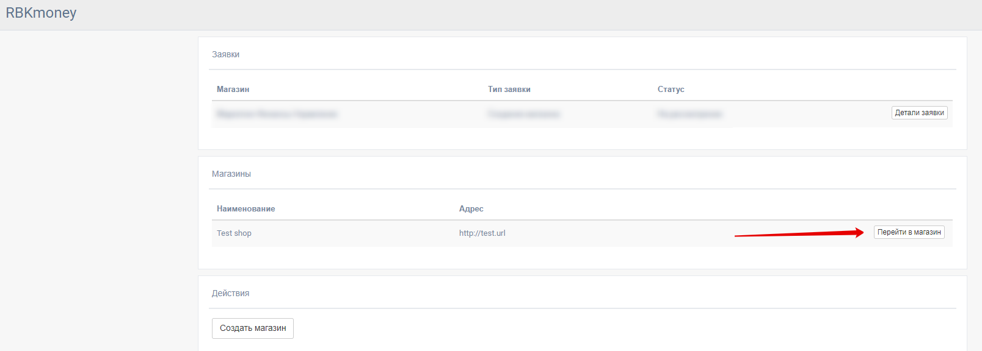Click the RBKmoney logo in the header

(x=41, y=13)
